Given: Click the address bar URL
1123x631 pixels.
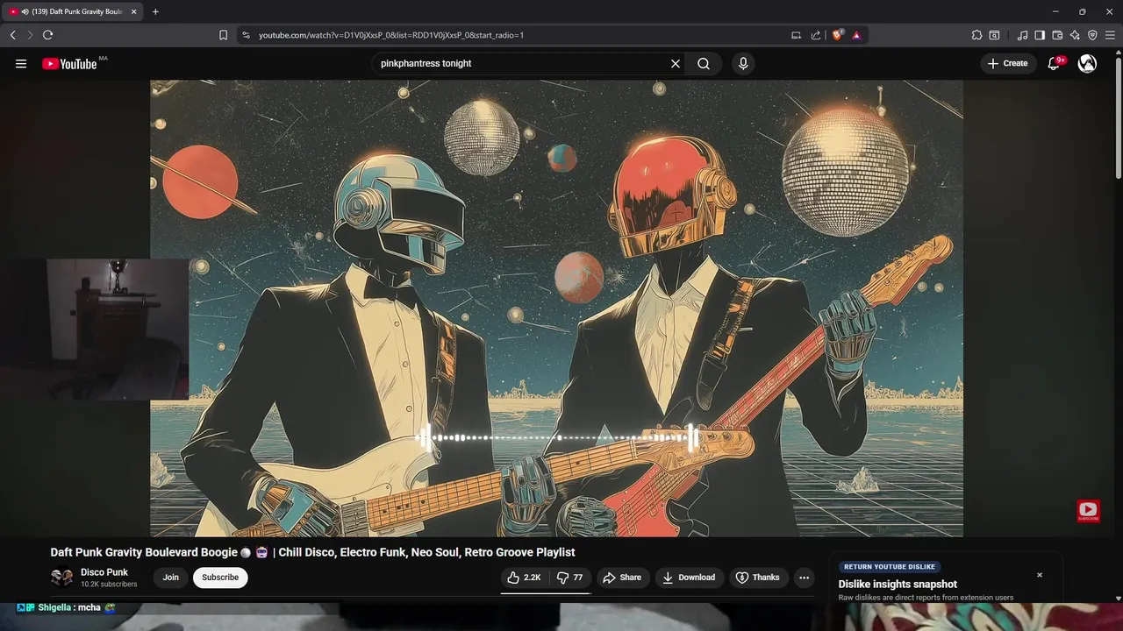Looking at the screenshot, I should [391, 35].
